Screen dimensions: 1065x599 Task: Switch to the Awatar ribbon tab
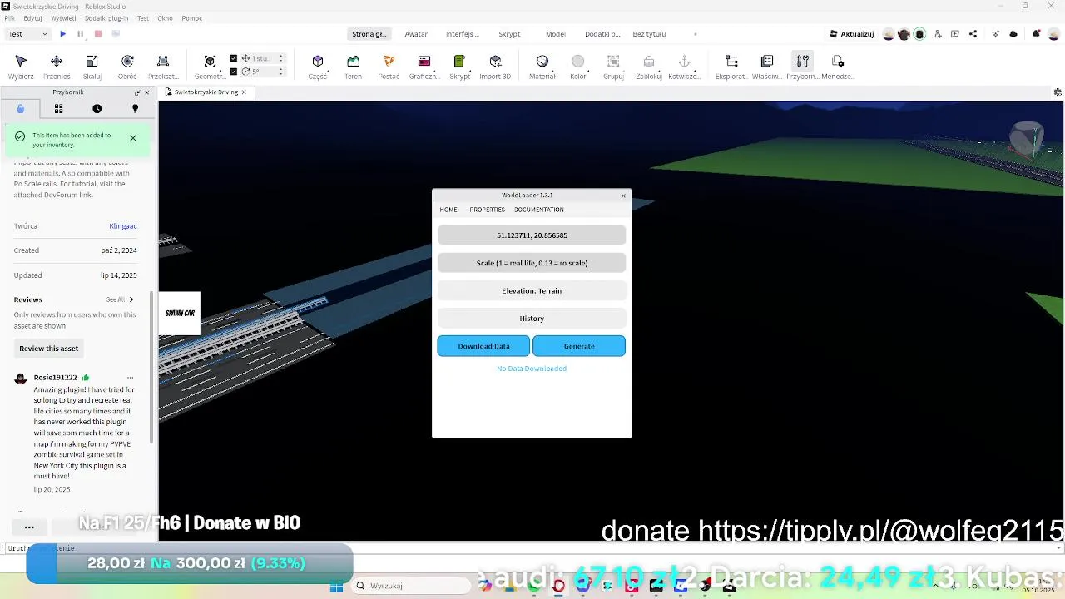click(x=416, y=34)
